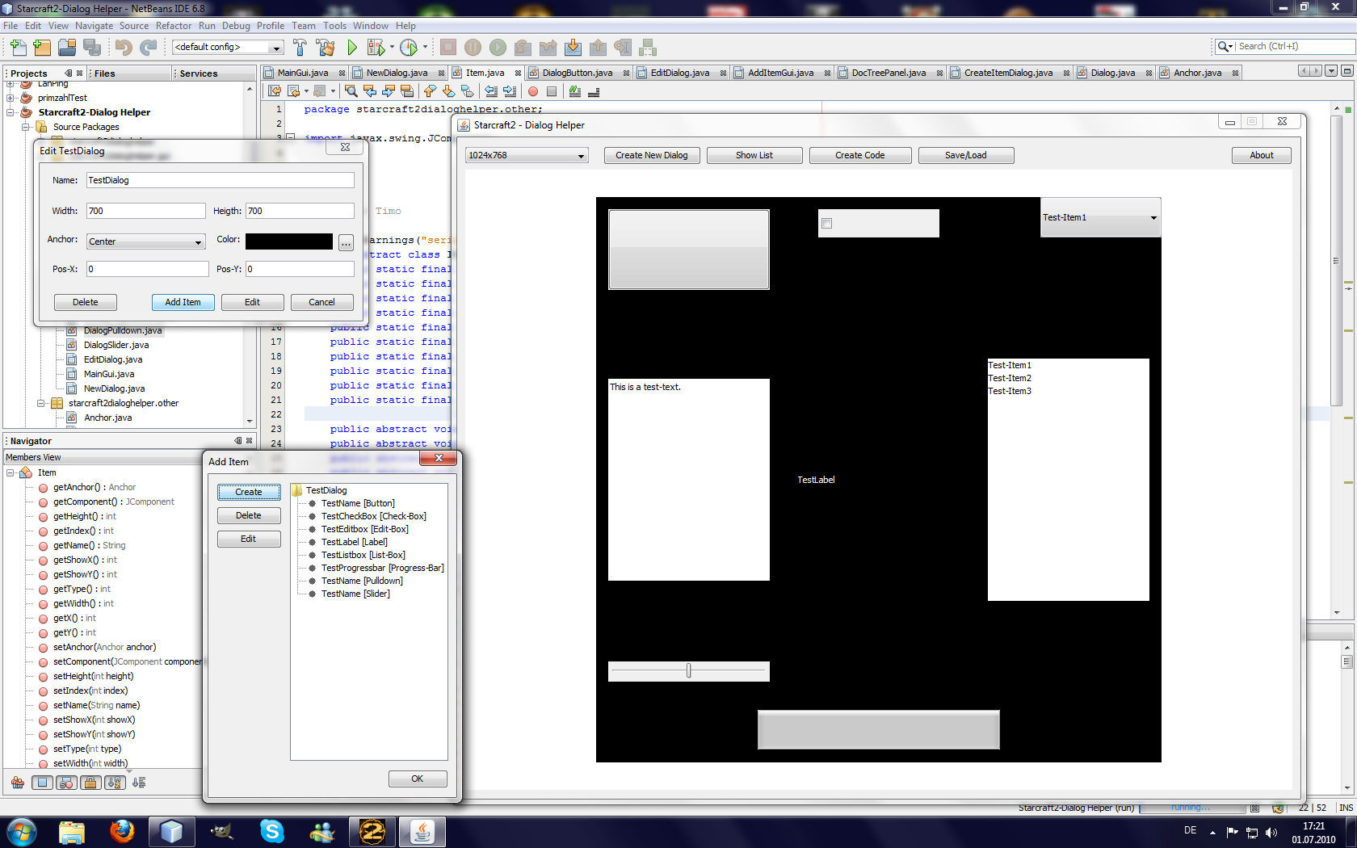Screen dimensions: 1357x848
Task: Click the New File toolbar icon
Action: pyautogui.click(x=18, y=48)
